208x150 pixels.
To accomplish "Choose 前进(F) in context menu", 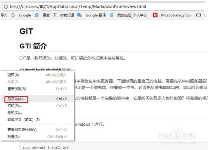I will pos(38,82).
